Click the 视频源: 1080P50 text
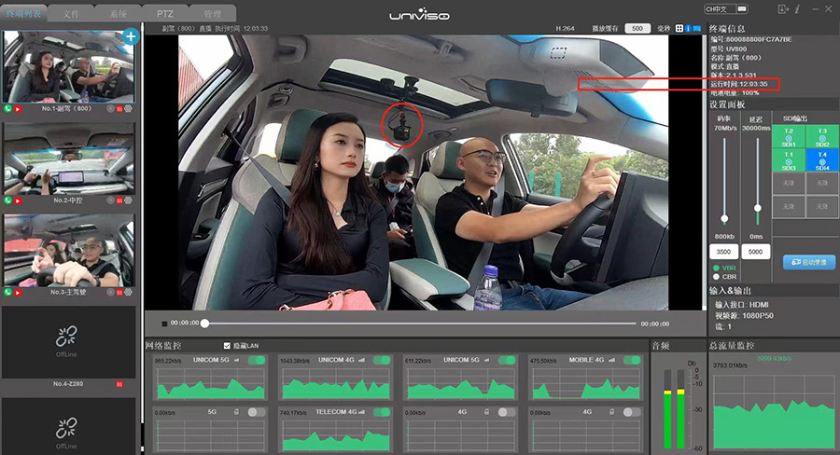The width and height of the screenshot is (840, 455). coord(744,316)
